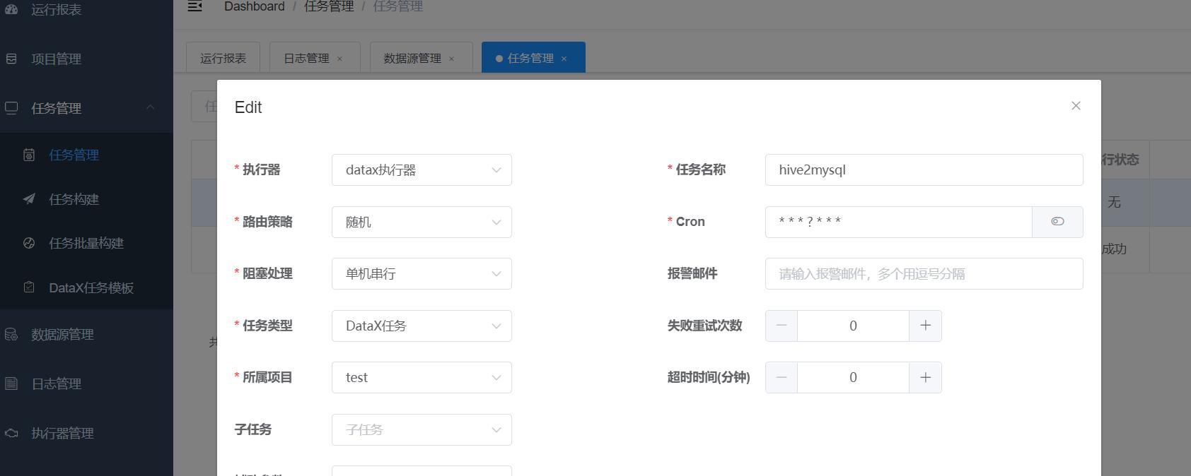The image size is (1191, 476).
Task: Close the Edit dialog with X
Action: [x=1076, y=106]
